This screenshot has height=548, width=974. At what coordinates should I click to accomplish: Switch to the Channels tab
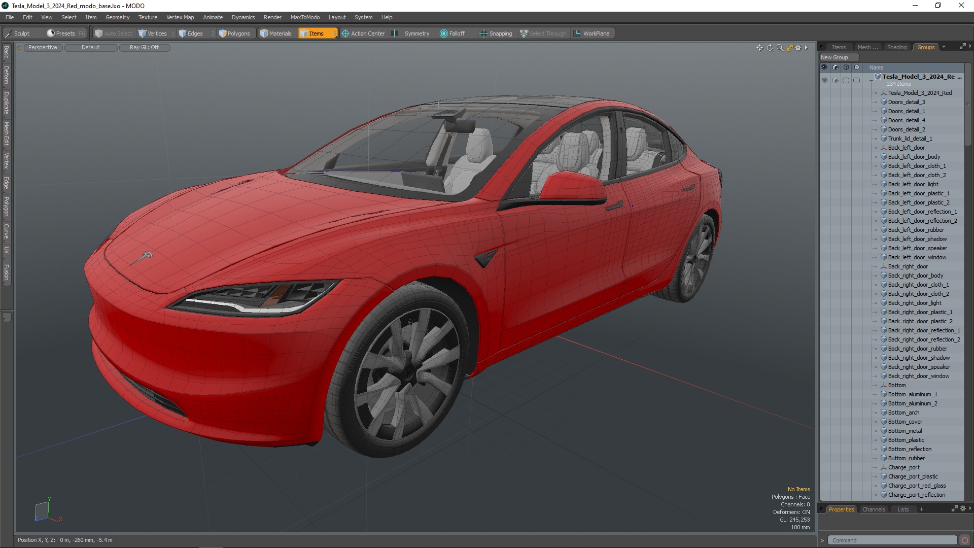click(x=873, y=509)
